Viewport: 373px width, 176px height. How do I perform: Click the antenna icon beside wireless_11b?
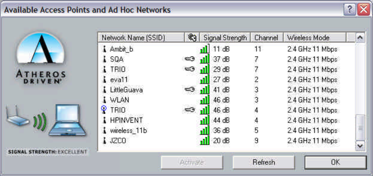(104, 130)
